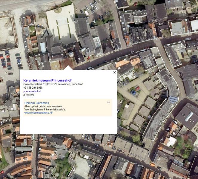Image resolution: width=198 pixels, height=179 pixels.
Task: Click the ad line 'Voor hobbyisten & keramiekstudio's'
Action: (x=45, y=109)
